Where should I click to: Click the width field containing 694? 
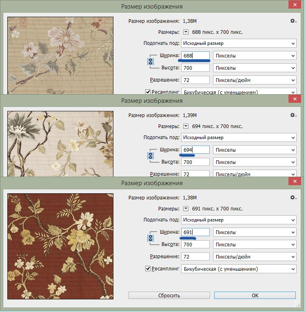pyautogui.click(x=195, y=150)
